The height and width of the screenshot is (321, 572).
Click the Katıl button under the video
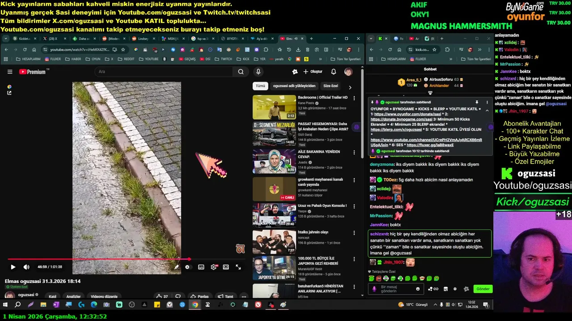click(53, 296)
